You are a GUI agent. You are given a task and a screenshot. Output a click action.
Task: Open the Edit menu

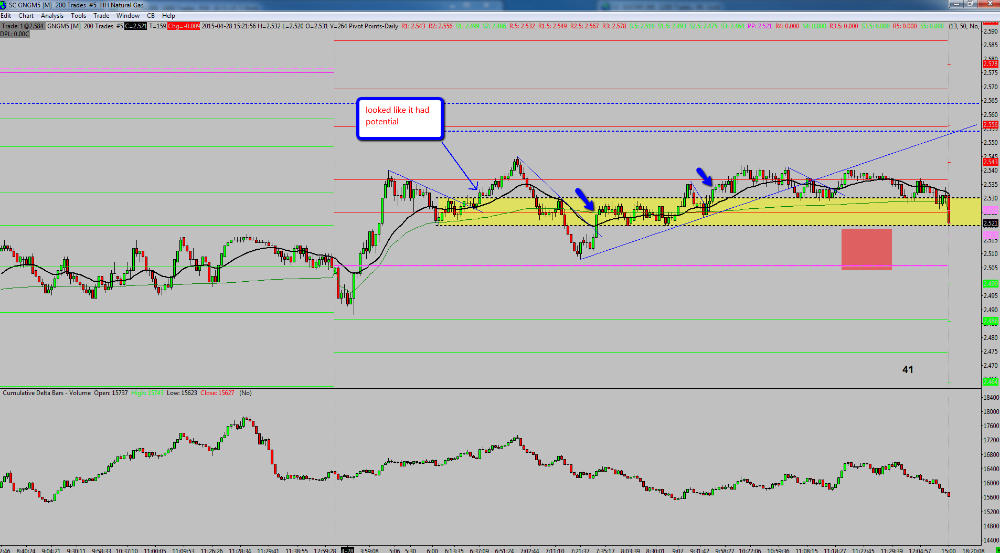point(6,16)
